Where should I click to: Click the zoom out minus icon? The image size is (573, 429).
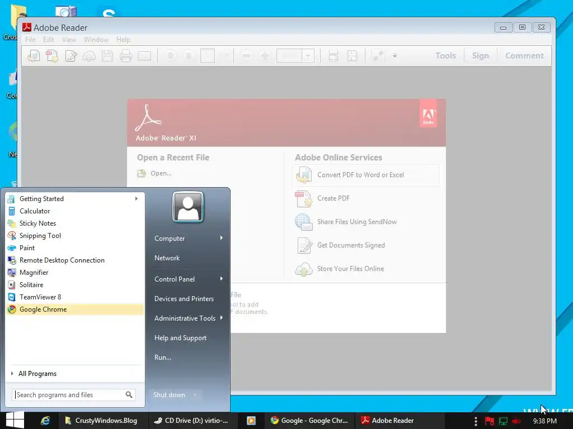tap(246, 56)
